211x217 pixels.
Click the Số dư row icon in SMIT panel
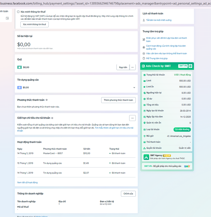145,99
